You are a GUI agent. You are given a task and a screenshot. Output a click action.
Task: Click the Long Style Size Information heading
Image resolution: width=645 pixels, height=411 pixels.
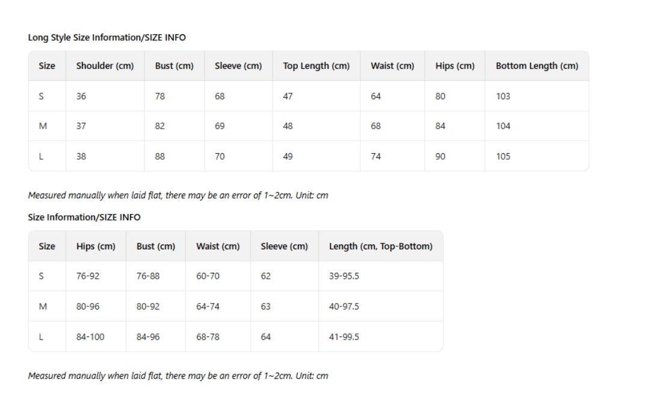click(x=106, y=37)
